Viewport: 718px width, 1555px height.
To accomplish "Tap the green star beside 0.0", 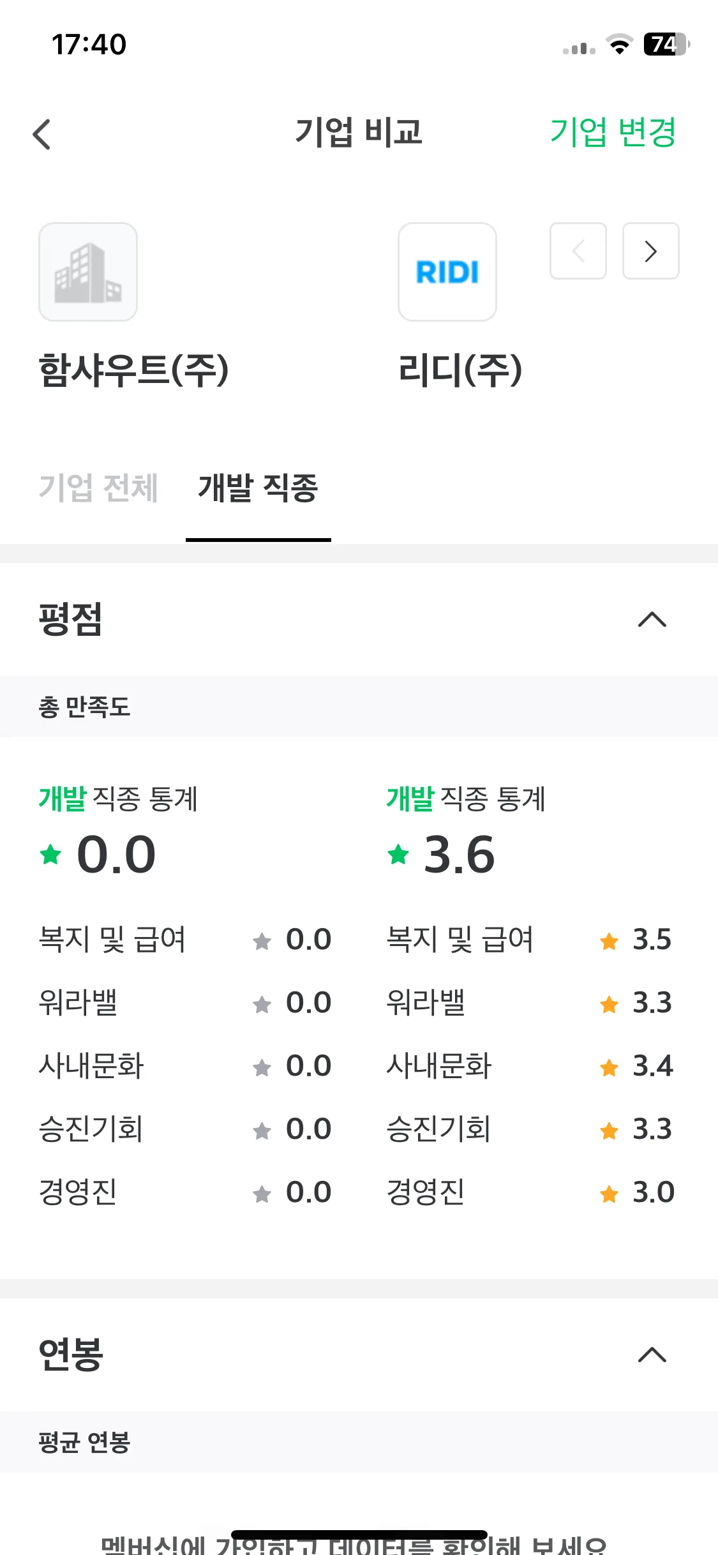I will (50, 854).
